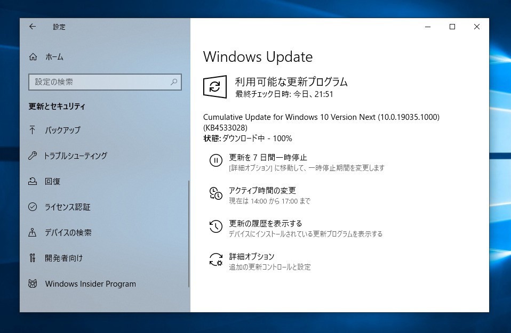
Task: Click the KB4533028 cumulative update name
Action: point(321,122)
